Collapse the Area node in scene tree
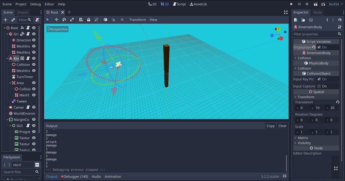Screen dimensions: 345x181 pos(10,83)
